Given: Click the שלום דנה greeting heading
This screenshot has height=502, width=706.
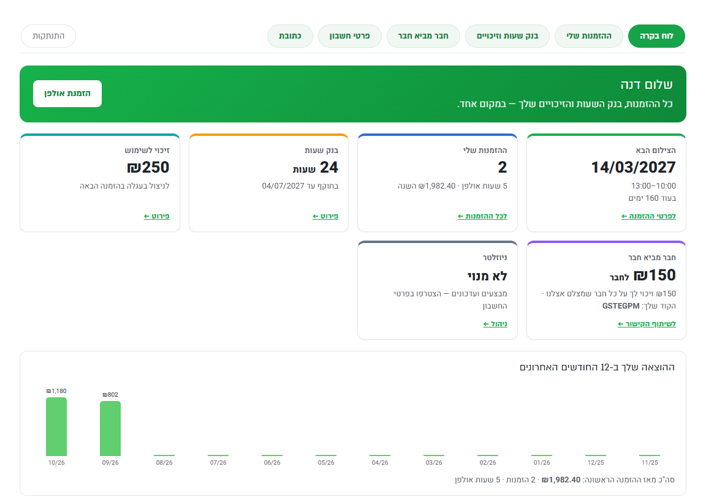Looking at the screenshot, I should coord(647,84).
